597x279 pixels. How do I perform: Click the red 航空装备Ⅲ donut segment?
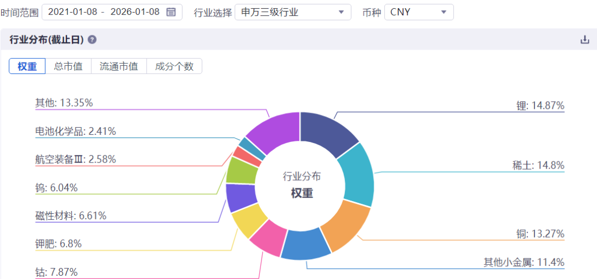pyautogui.click(x=248, y=156)
